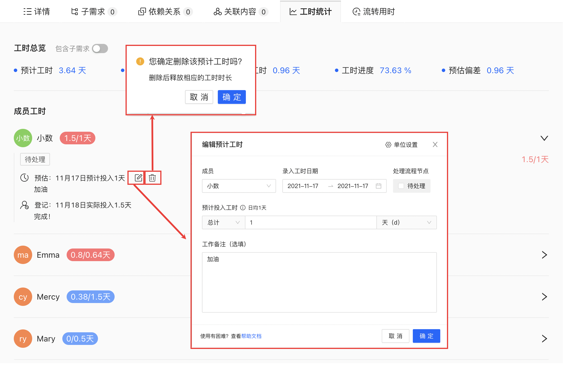Open 单位设置 gear settings
The width and height of the screenshot is (563, 365).
[x=401, y=145]
